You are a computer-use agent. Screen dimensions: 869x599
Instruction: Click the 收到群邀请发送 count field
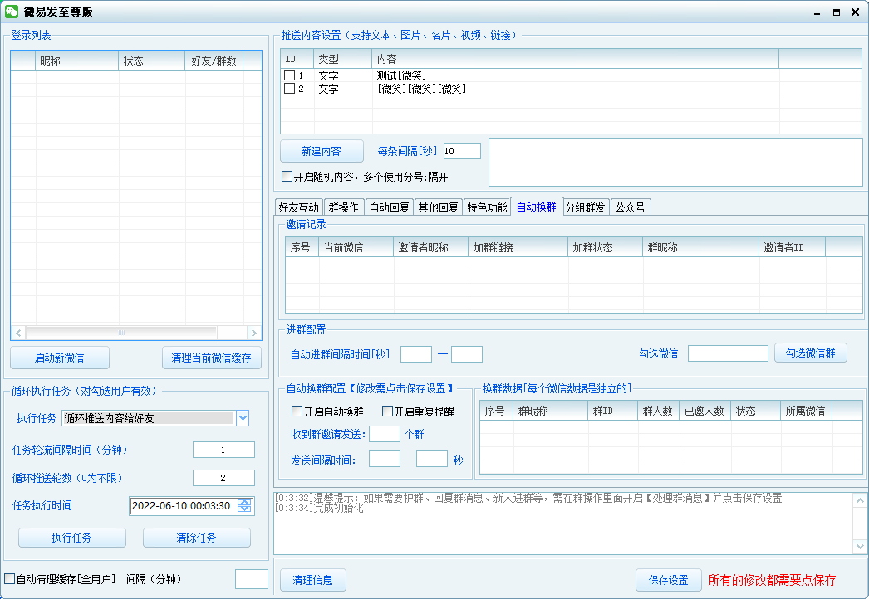[385, 434]
